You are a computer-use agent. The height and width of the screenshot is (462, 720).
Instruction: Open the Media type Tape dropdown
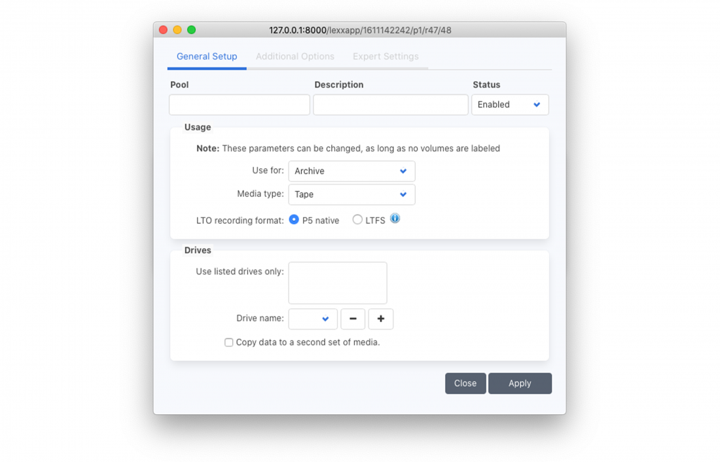(x=351, y=194)
